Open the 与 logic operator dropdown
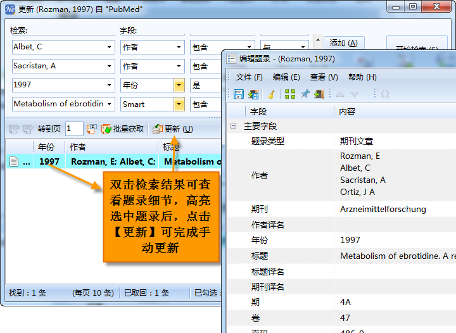Viewport: 456px width, 333px height. pos(303,47)
